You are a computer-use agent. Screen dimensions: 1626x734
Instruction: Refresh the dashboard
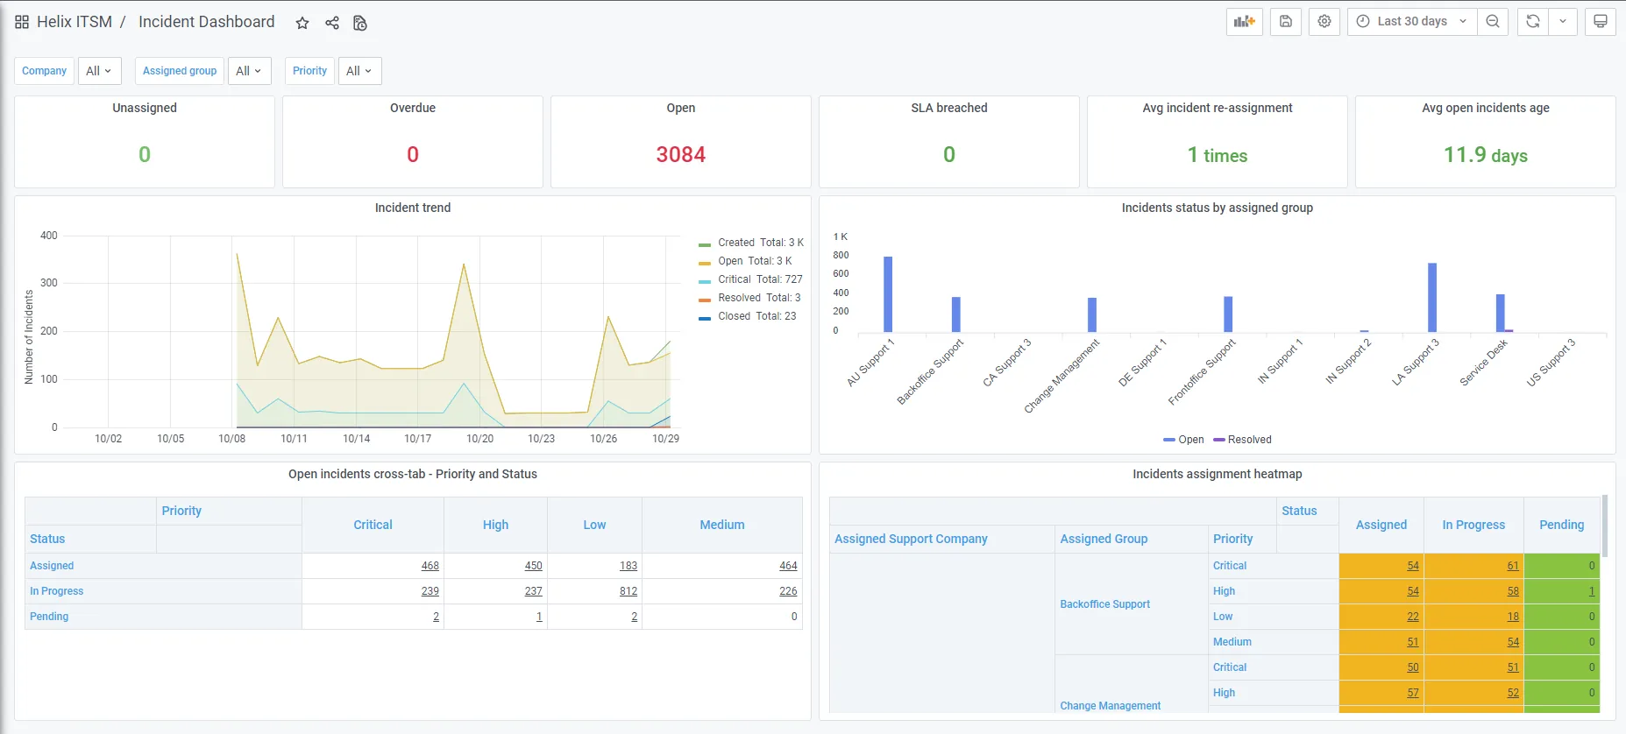click(1533, 22)
